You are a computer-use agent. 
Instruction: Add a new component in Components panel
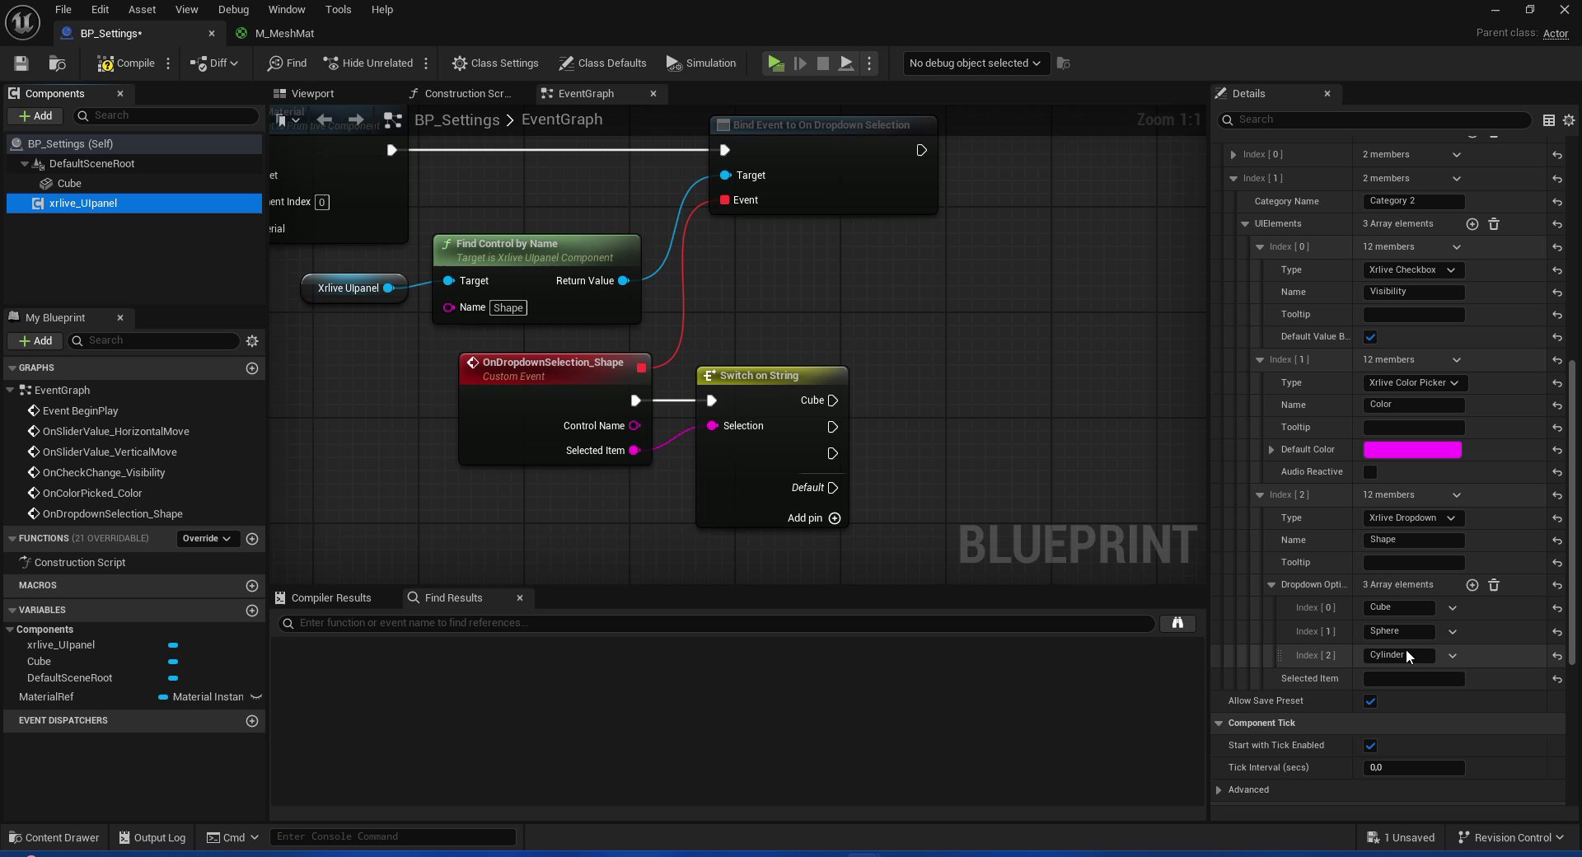click(x=35, y=116)
